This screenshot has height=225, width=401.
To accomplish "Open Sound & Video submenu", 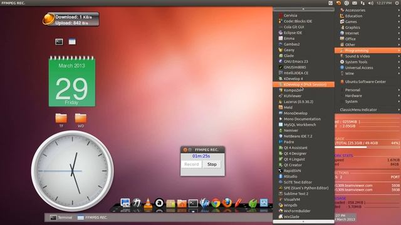I will pyautogui.click(x=368, y=56).
